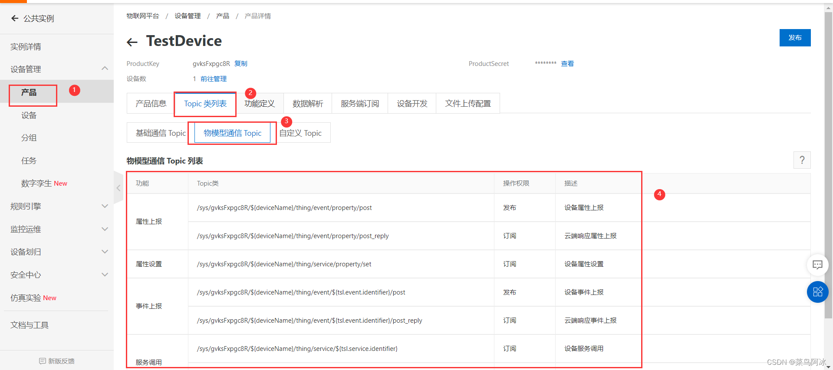Click the 事件上报 function cell

(x=148, y=306)
